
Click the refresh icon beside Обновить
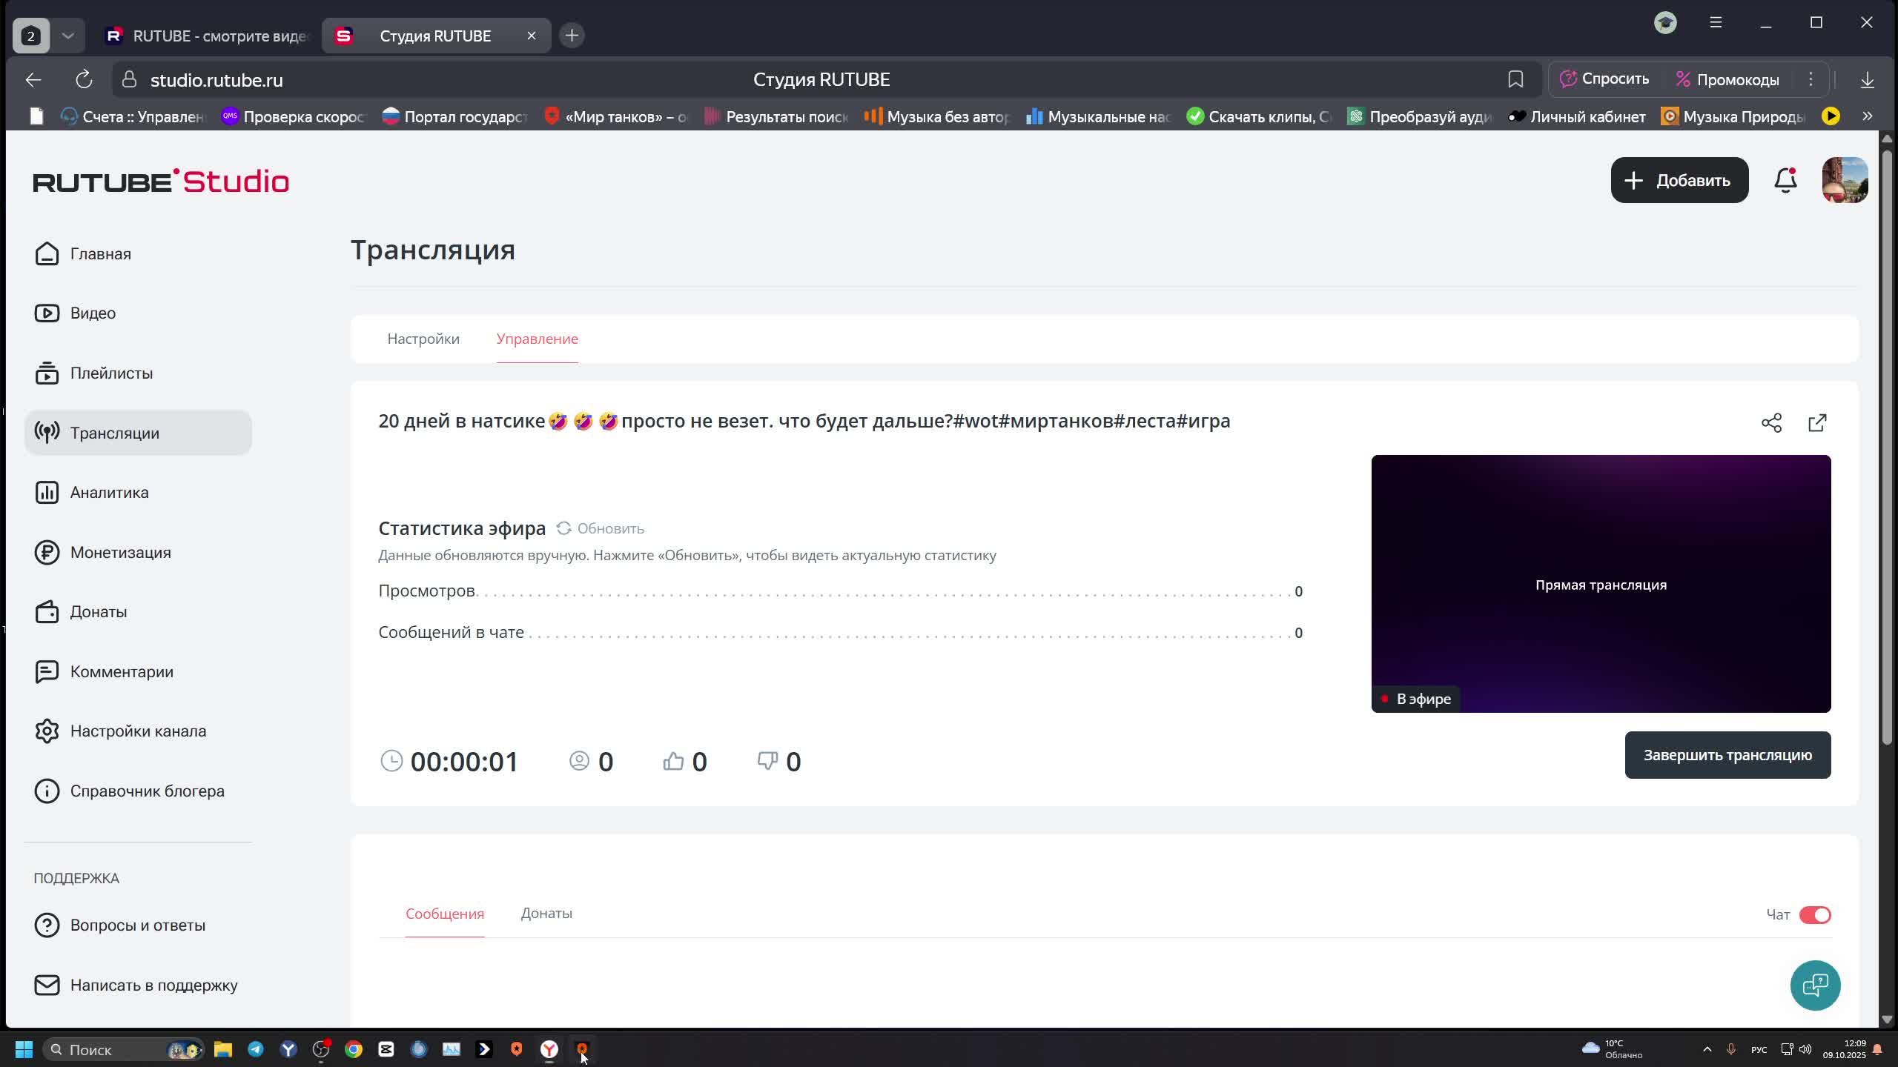pyautogui.click(x=564, y=528)
